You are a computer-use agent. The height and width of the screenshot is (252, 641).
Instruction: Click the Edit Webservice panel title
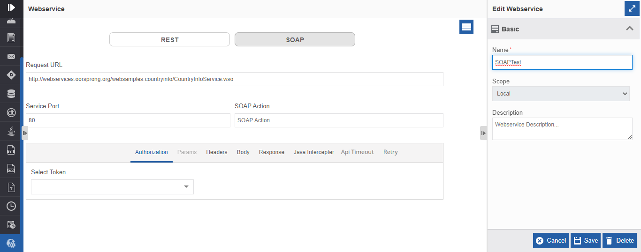[x=518, y=9]
